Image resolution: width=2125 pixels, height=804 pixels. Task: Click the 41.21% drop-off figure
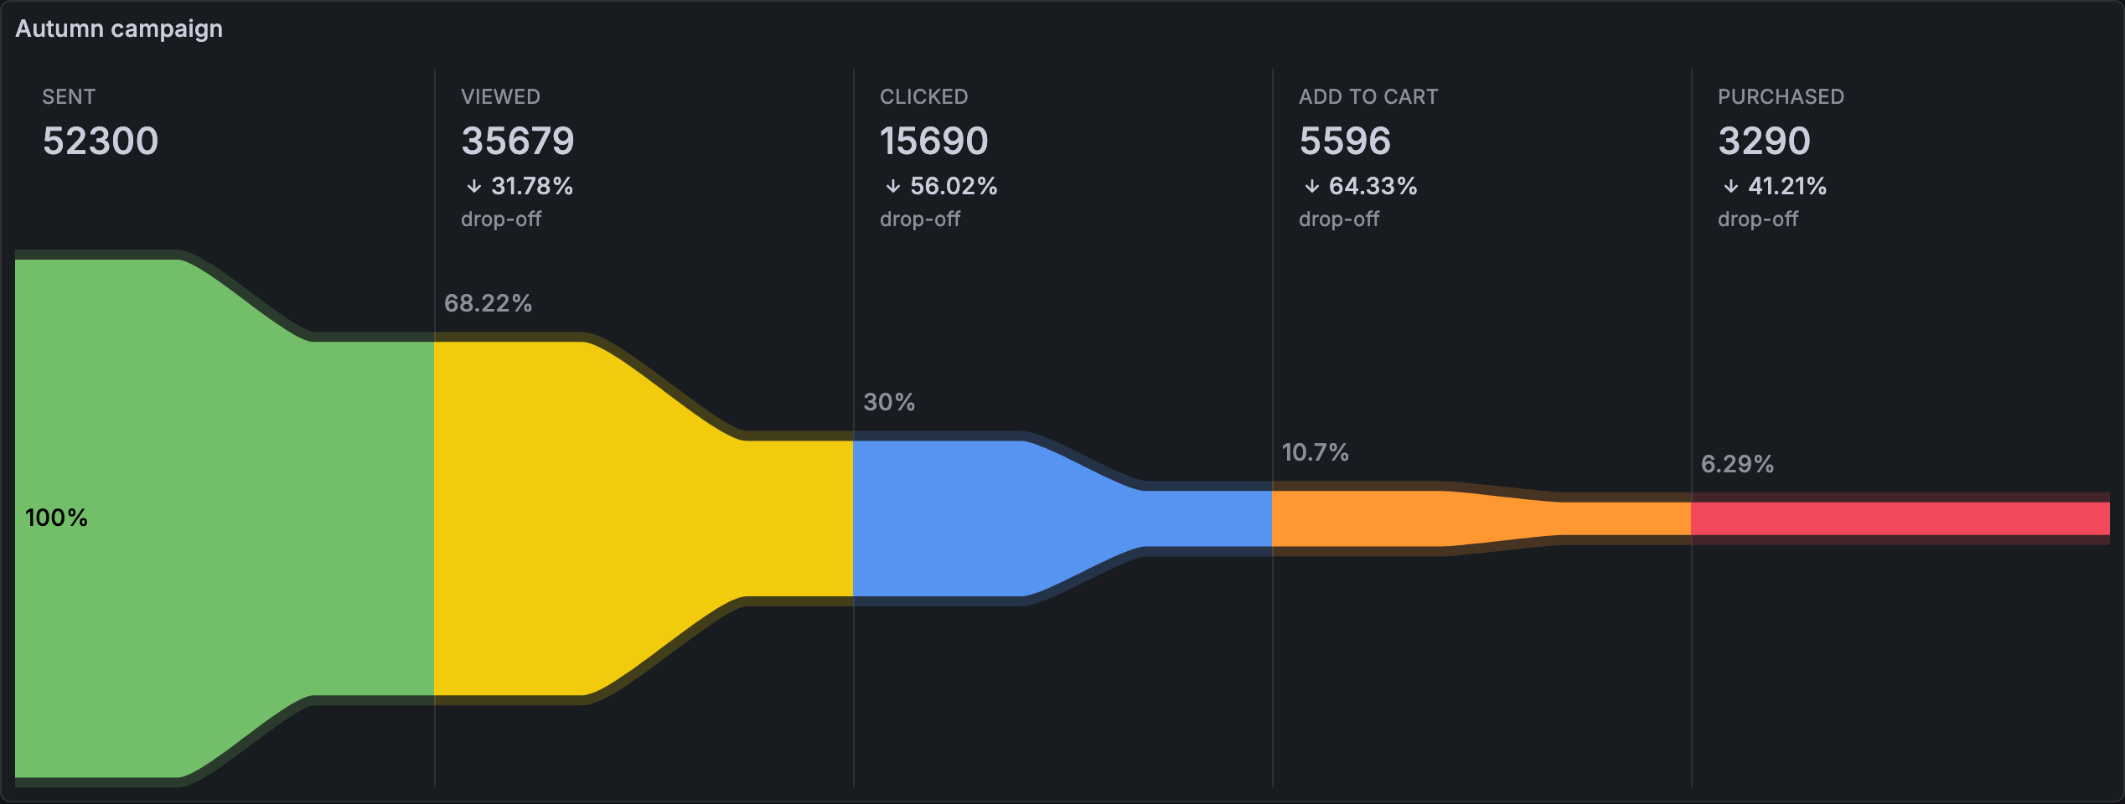coord(1787,186)
